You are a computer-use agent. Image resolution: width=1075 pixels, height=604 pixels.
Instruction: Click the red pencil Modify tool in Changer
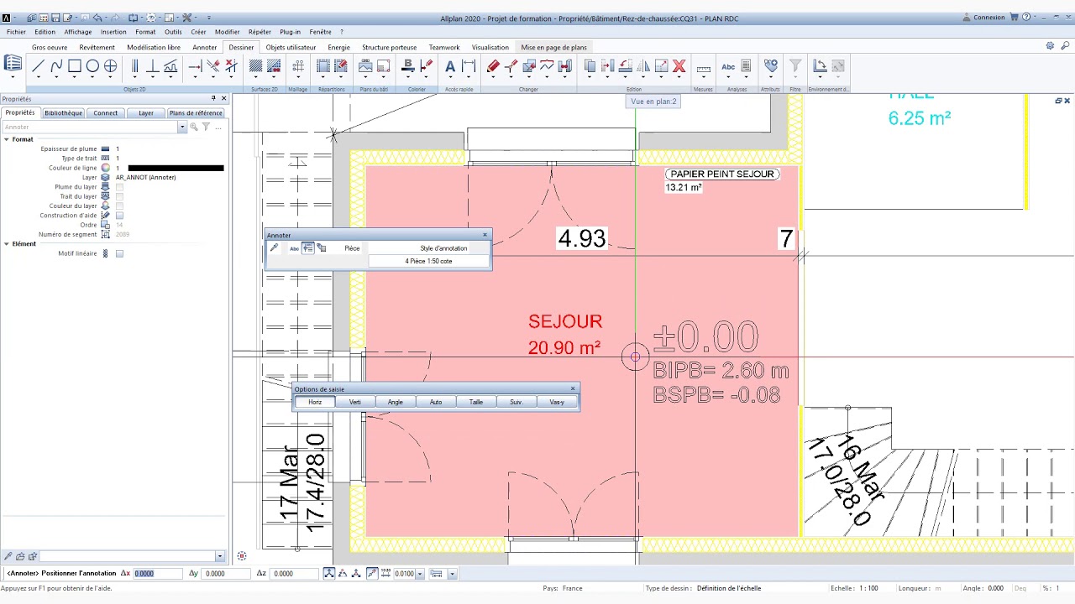[493, 66]
